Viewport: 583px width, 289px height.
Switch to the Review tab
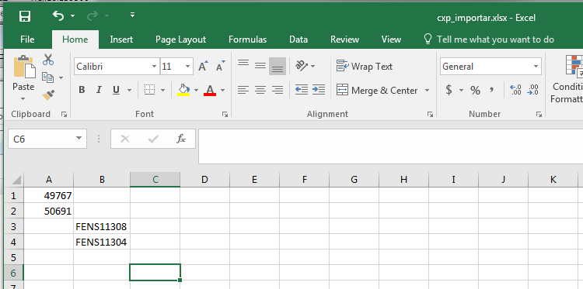[344, 40]
